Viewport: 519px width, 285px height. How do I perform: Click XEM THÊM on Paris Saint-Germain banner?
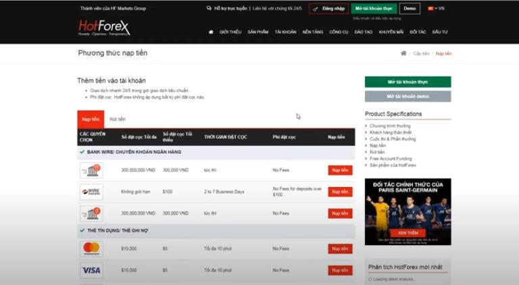tap(407, 232)
